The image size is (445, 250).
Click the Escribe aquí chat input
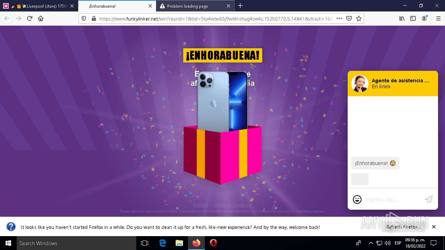(392, 200)
